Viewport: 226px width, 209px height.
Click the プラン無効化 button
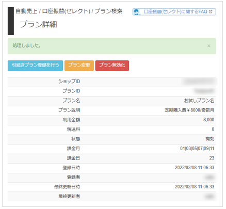coord(112,66)
